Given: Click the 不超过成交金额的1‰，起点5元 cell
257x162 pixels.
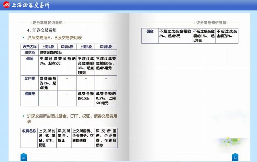Looking at the screenshot, I should 204,36.
